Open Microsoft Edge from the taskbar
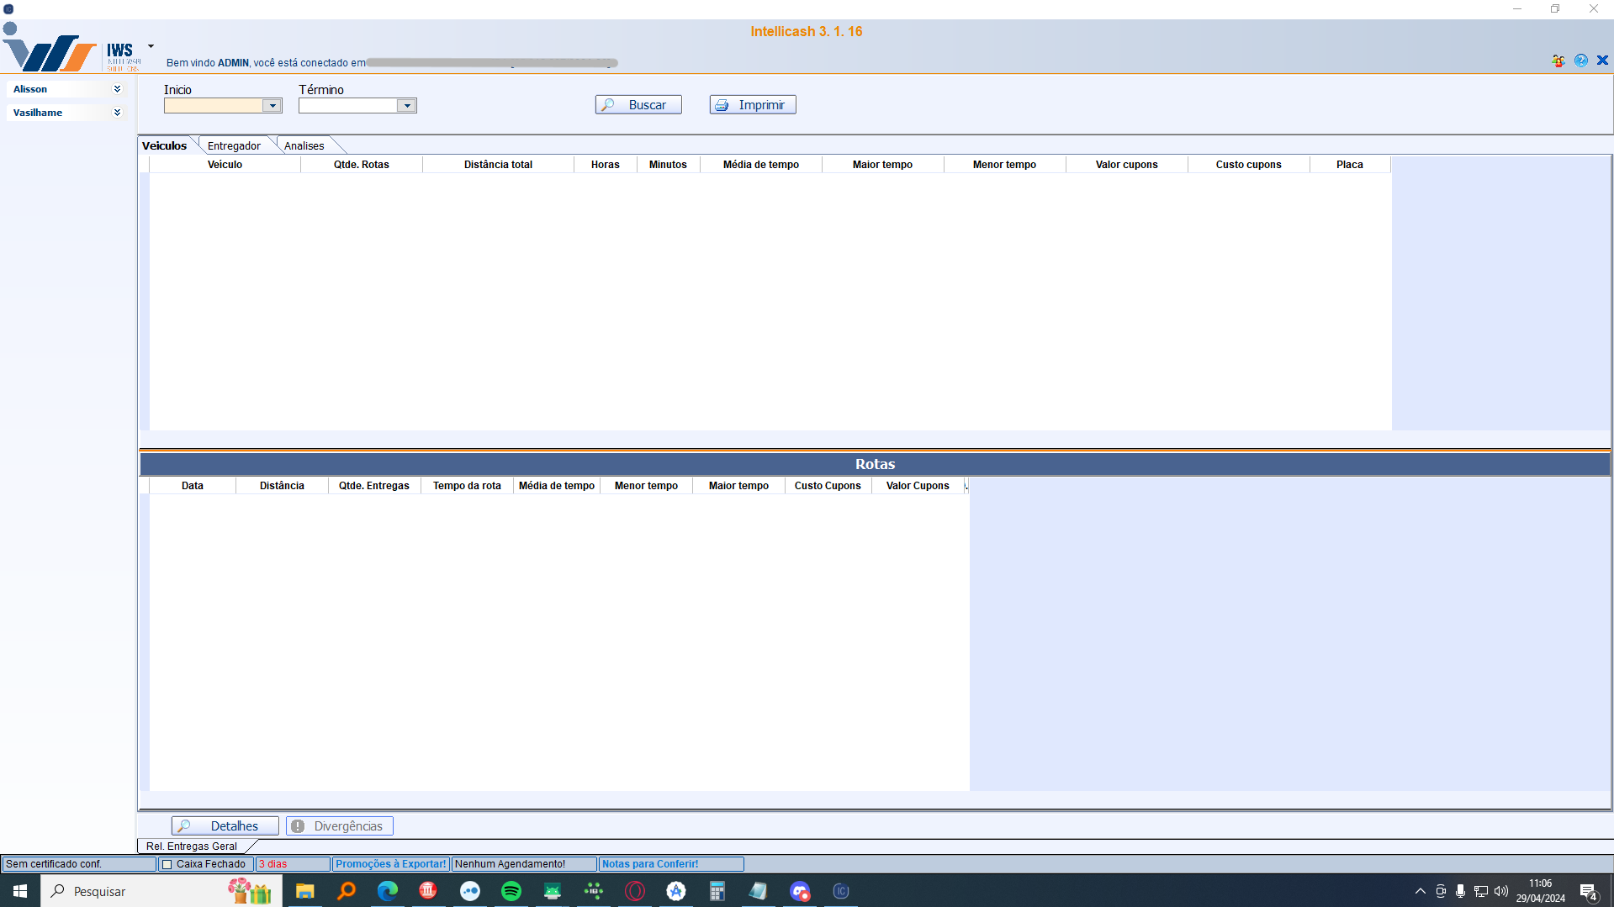 [x=387, y=891]
